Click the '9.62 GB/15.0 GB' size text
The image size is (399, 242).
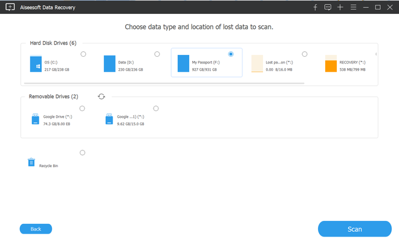pos(131,124)
